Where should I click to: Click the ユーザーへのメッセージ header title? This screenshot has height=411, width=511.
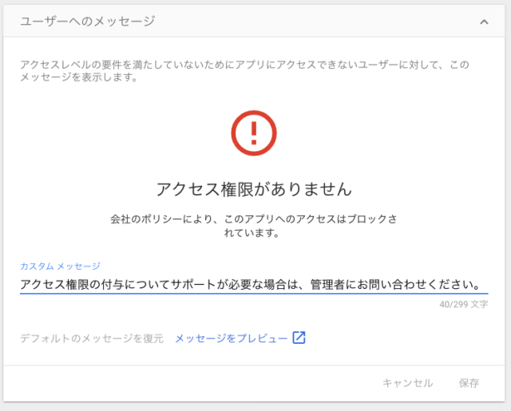click(87, 22)
